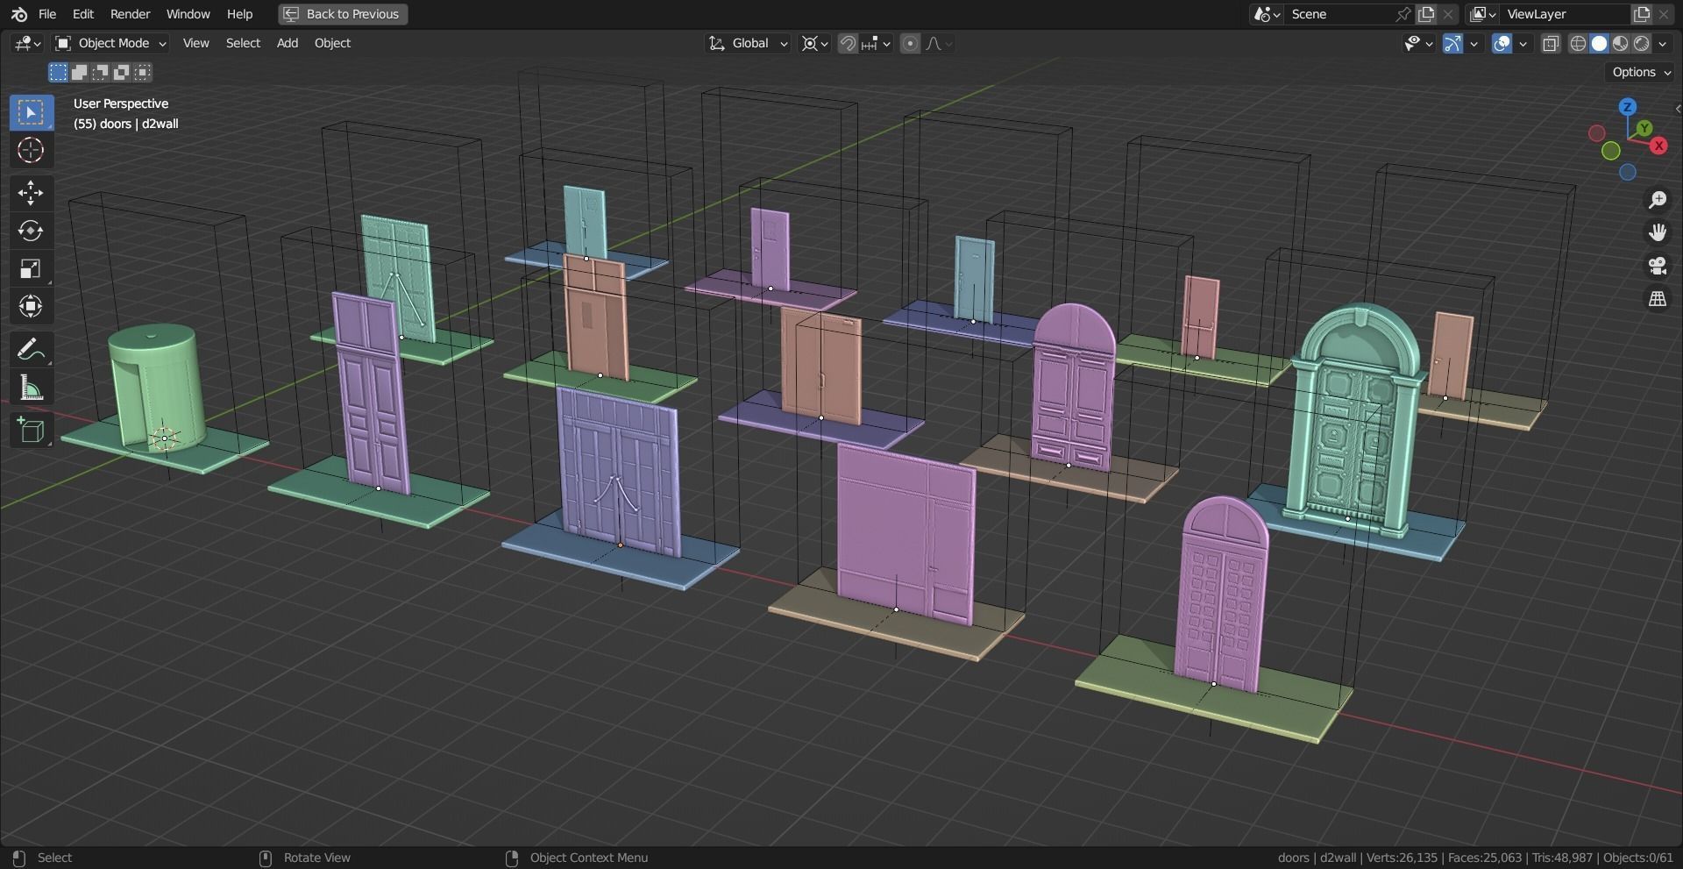Open the Window menu

188,14
